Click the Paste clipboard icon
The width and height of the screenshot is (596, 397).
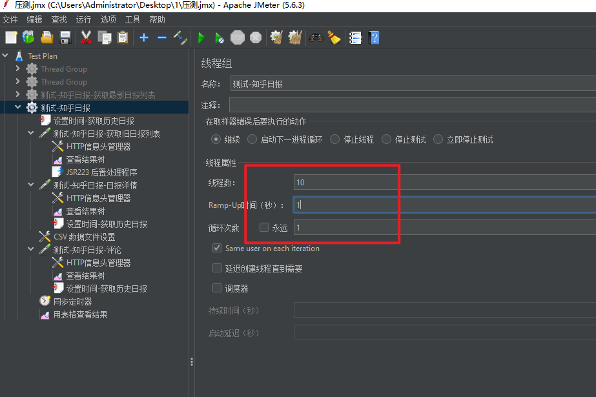[123, 37]
